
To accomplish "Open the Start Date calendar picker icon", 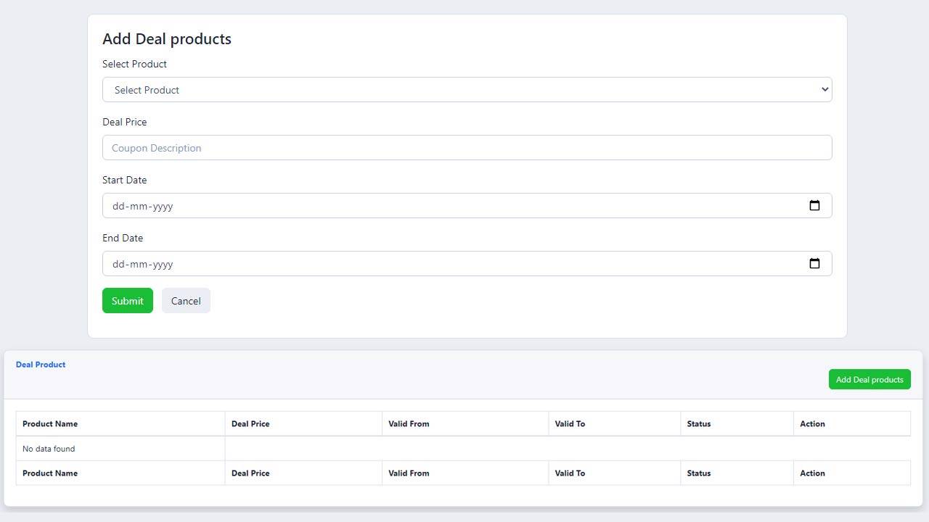I will point(814,206).
